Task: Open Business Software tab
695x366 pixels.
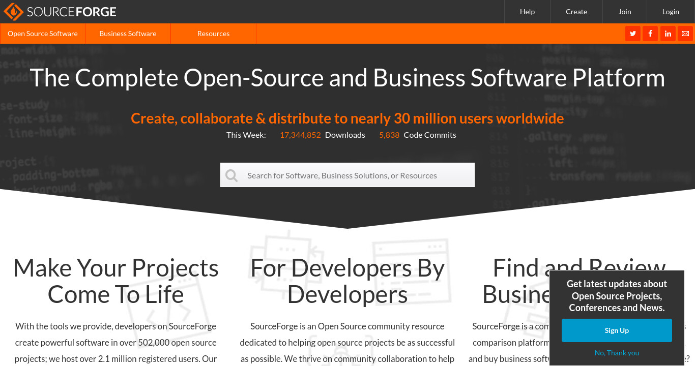Action: click(x=128, y=34)
